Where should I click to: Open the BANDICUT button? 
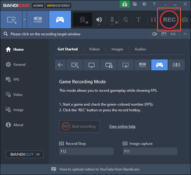(25, 154)
